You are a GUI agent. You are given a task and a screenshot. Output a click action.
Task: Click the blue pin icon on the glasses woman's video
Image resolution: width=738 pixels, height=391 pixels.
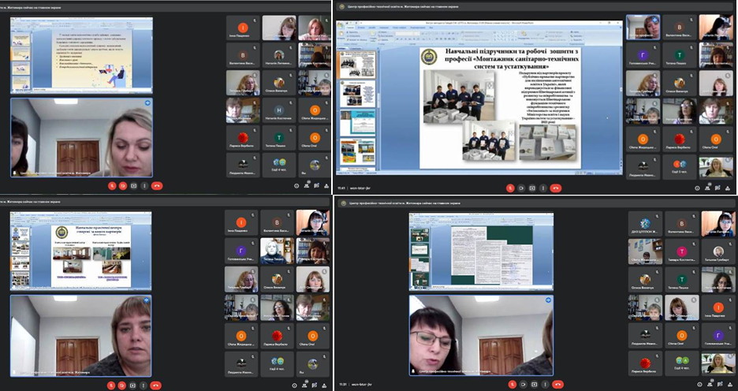click(548, 300)
